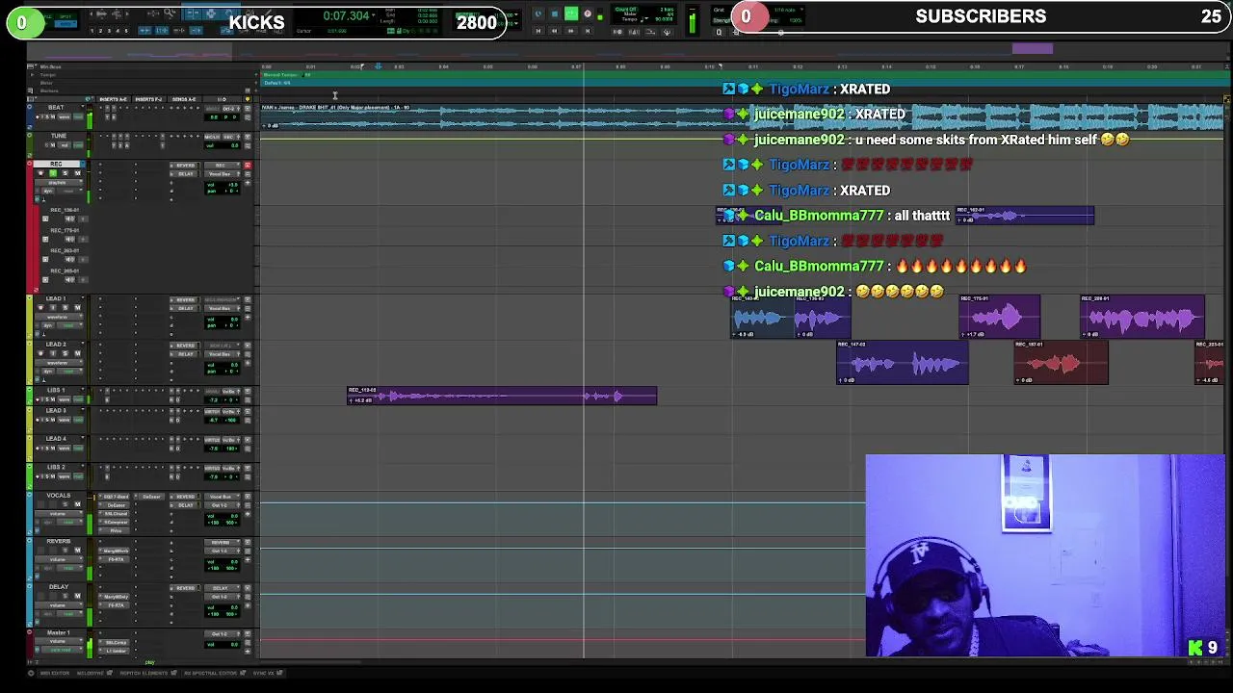1233x693 pixels.
Task: Open REVERB track volume view selector
Action: tap(59, 559)
